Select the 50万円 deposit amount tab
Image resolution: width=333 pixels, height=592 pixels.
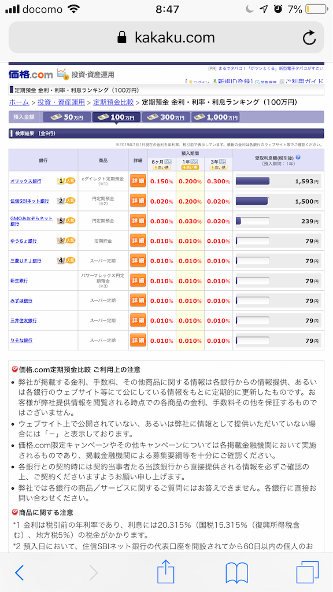coord(67,117)
